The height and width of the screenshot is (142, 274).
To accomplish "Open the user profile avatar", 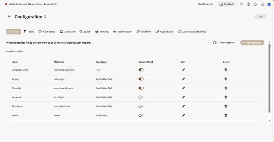I will tap(269, 4).
